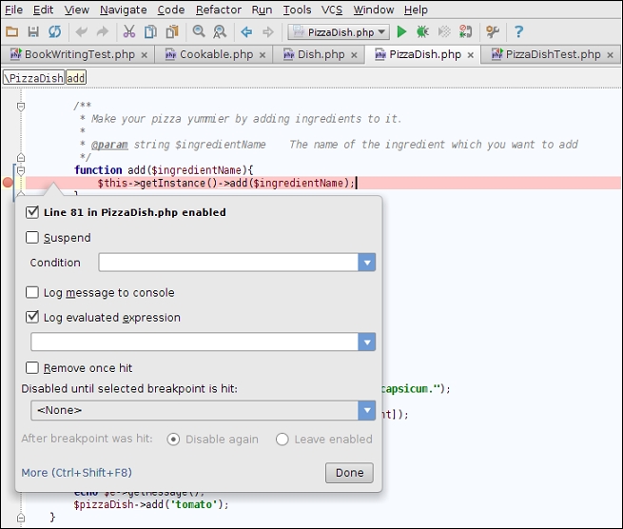This screenshot has width=623, height=529.
Task: Open the Navigate menu
Action: tap(123, 10)
